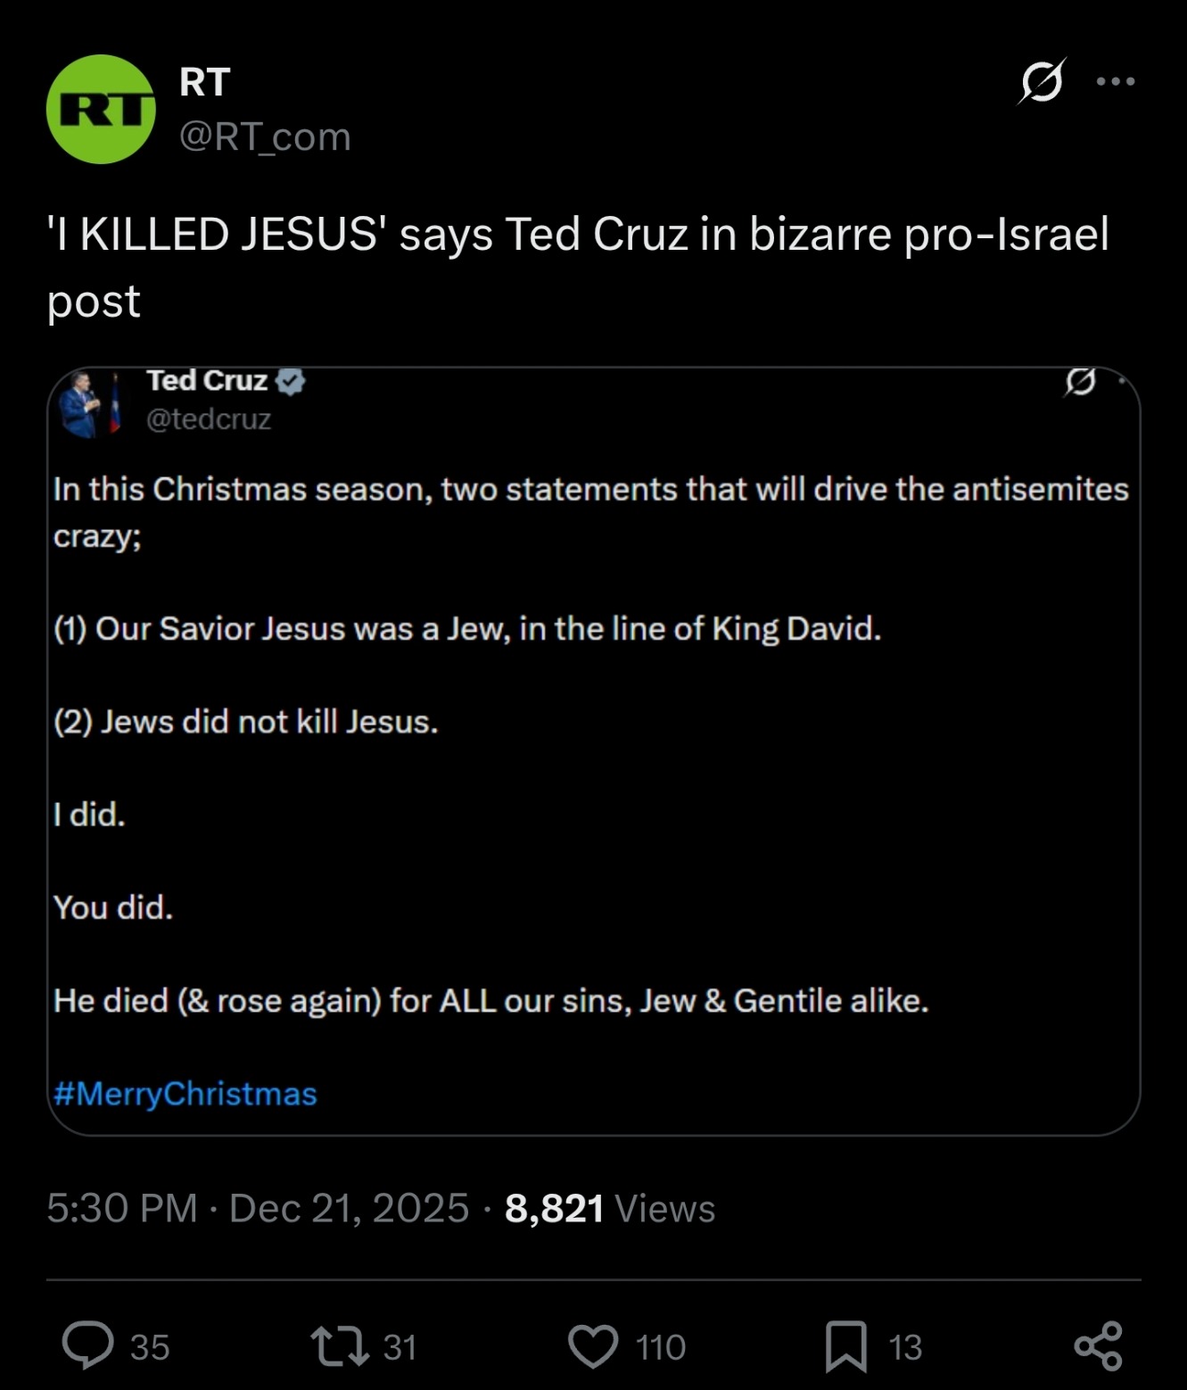Click the reply speech bubble icon
Viewport: 1187px width, 1390px height.
[x=87, y=1345]
